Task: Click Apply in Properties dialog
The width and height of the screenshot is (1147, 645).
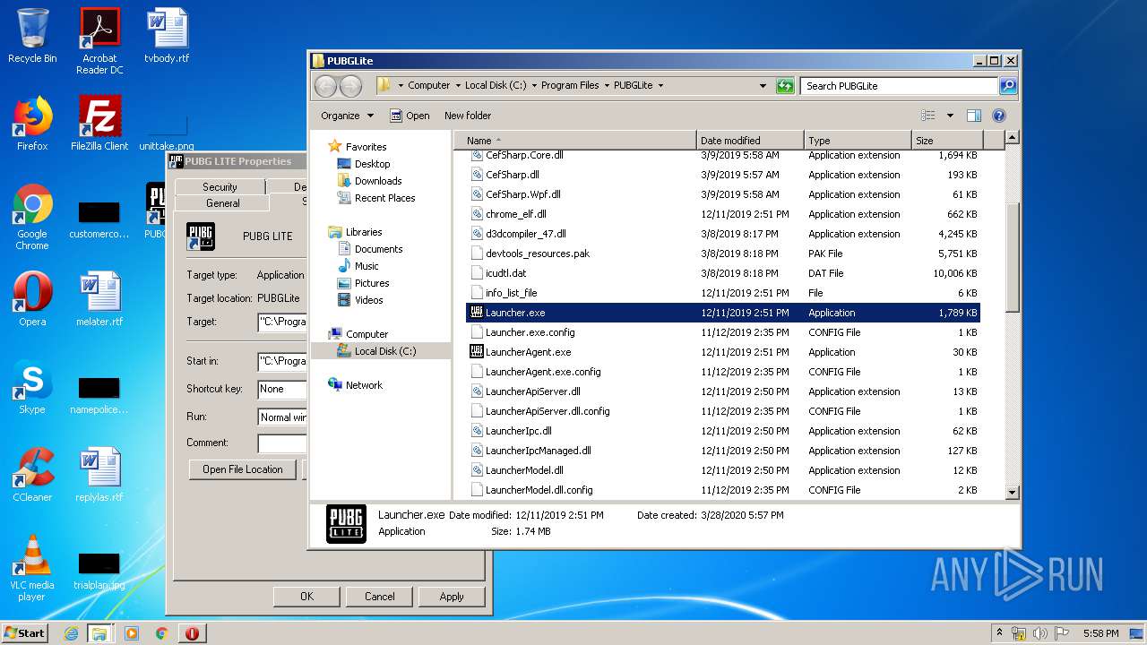Action: [452, 597]
